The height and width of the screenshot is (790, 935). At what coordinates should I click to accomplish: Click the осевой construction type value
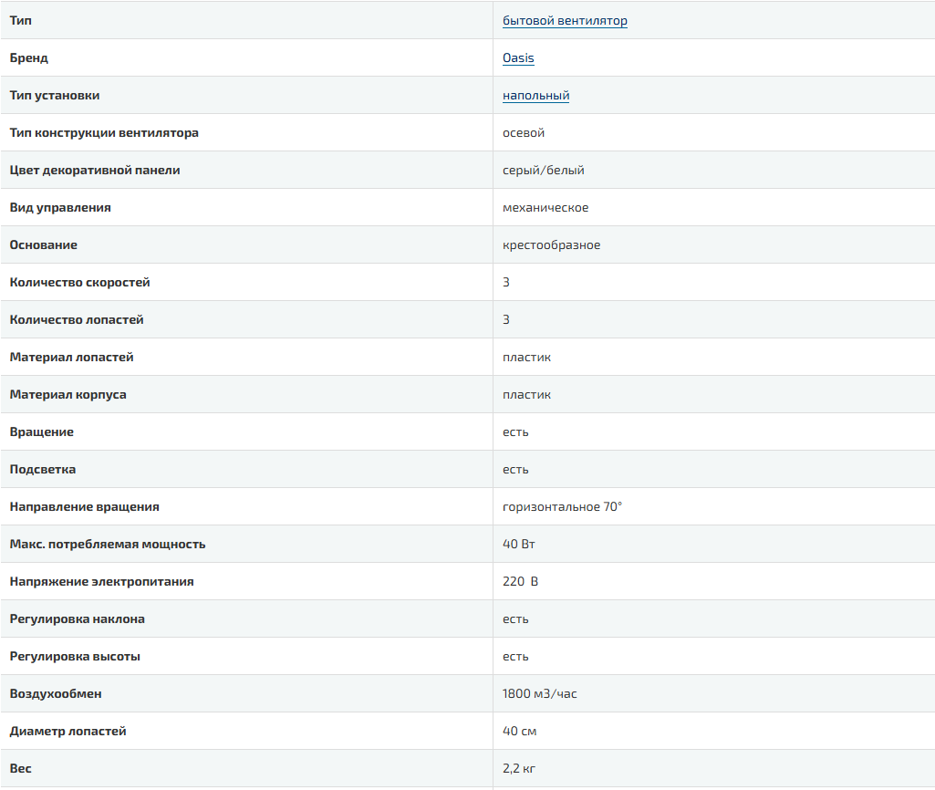pos(524,133)
